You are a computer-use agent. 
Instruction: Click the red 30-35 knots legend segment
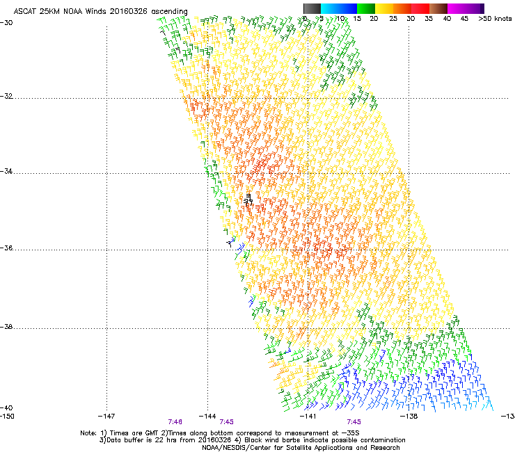420,8
